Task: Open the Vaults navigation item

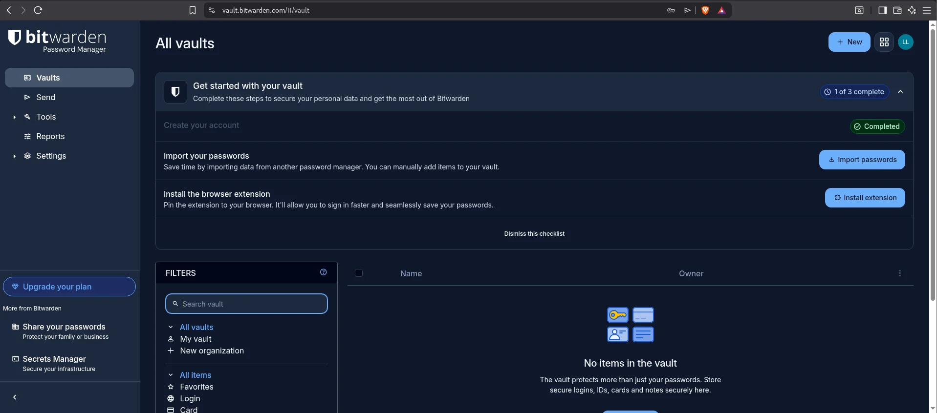Action: click(69, 78)
